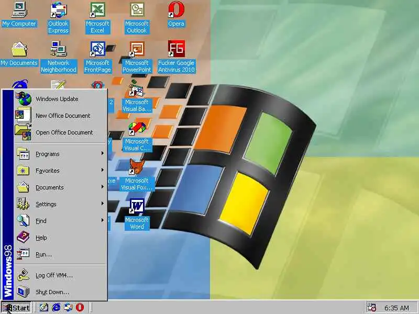Choose Log Off VM4... in Start menu

point(61,275)
